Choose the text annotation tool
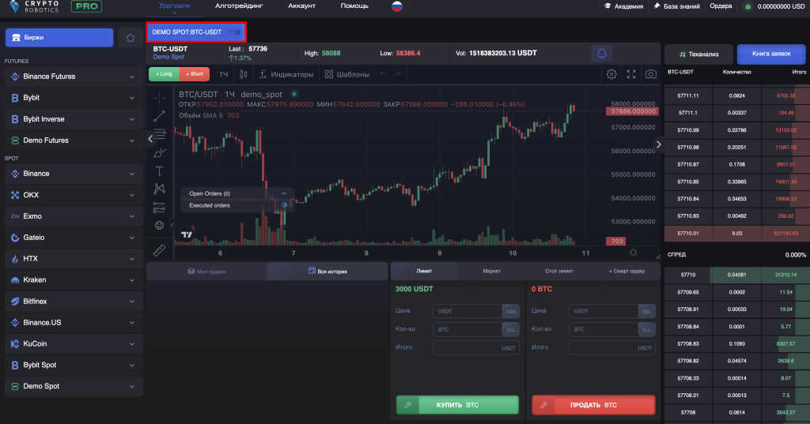 tap(159, 171)
